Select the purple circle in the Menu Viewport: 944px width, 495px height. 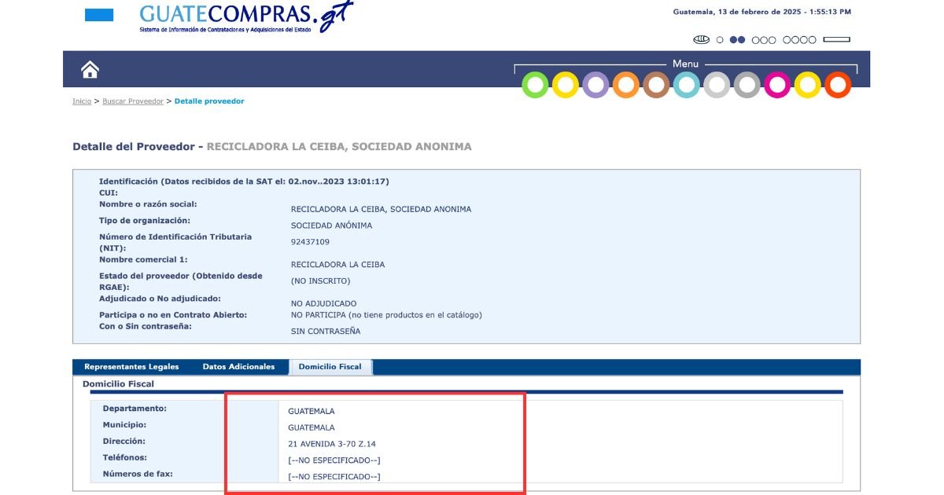[x=596, y=85]
